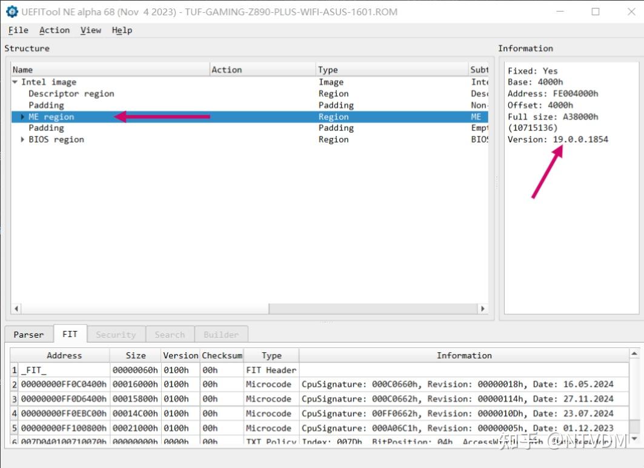The height and width of the screenshot is (468, 644).
Task: Click size cell 00021000h
Action: point(136,428)
